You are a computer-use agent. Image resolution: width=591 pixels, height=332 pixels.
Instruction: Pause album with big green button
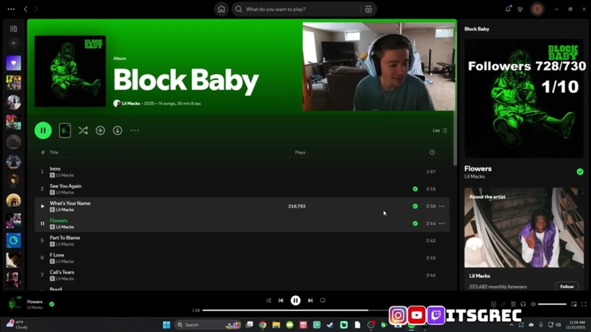tap(43, 130)
